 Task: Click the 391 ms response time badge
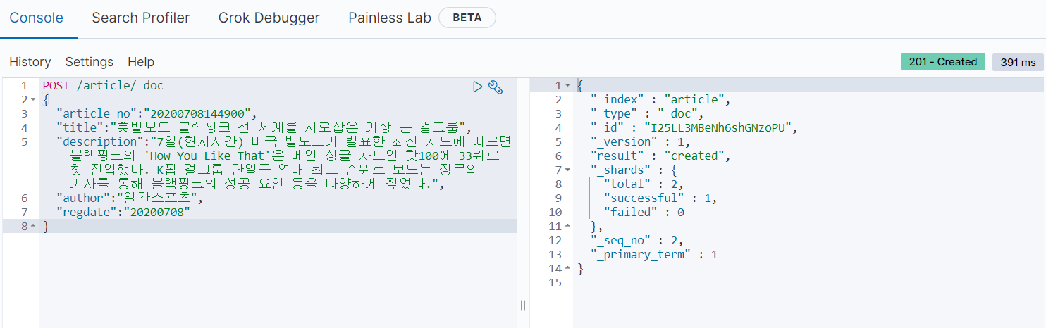pos(1018,62)
